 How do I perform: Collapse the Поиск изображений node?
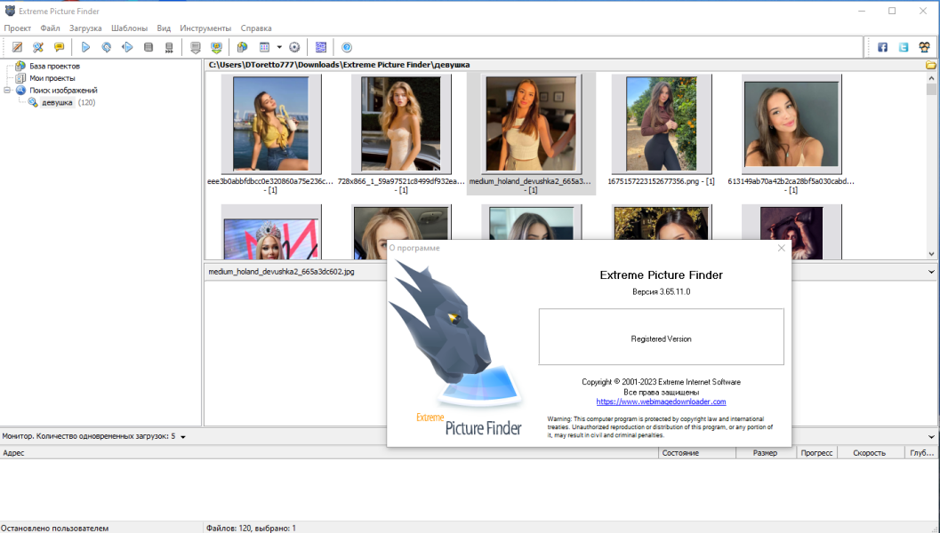7,91
